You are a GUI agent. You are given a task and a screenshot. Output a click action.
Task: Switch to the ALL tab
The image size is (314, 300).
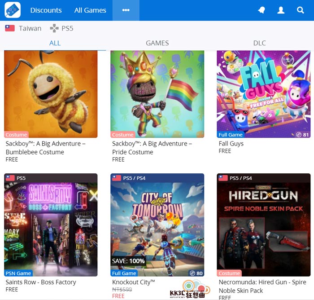[55, 43]
